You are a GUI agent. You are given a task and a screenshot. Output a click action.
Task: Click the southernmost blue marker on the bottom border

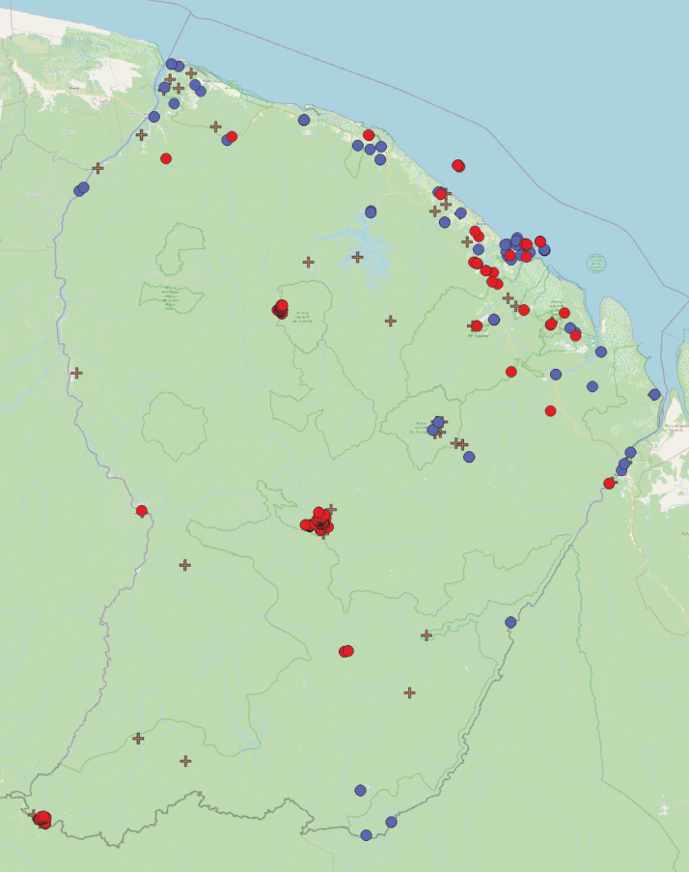tap(366, 834)
